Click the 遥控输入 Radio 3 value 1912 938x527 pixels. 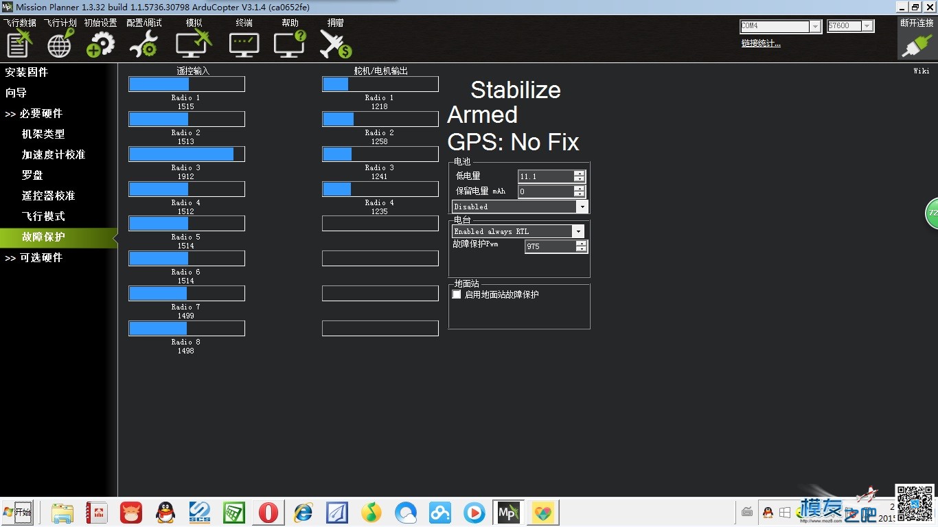click(x=185, y=176)
